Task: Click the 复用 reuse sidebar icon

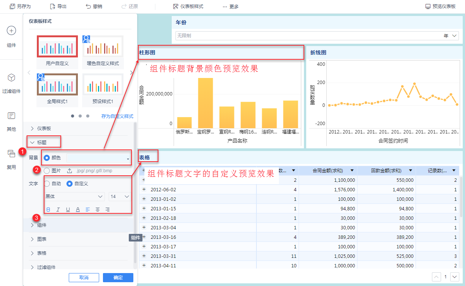Action: coord(11,154)
